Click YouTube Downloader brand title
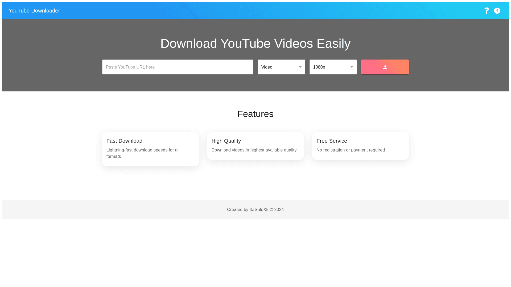This screenshot has width=511, height=287. (34, 11)
